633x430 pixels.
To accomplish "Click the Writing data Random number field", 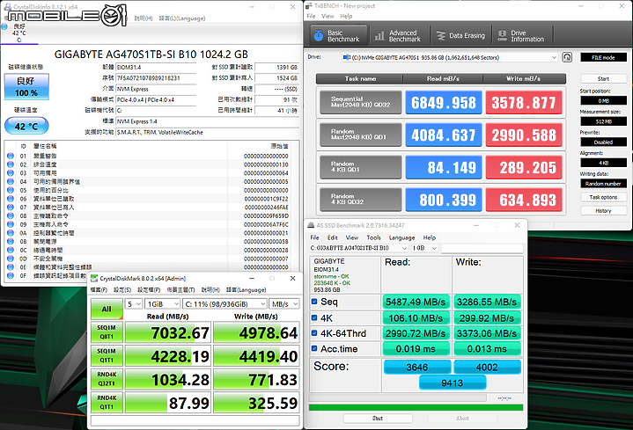I will [603, 184].
